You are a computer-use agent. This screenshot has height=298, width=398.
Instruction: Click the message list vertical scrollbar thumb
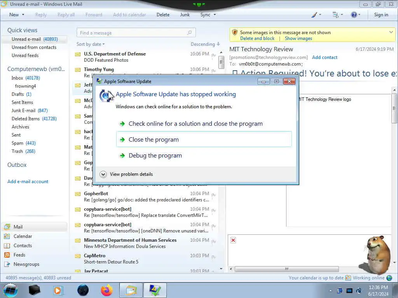click(221, 62)
